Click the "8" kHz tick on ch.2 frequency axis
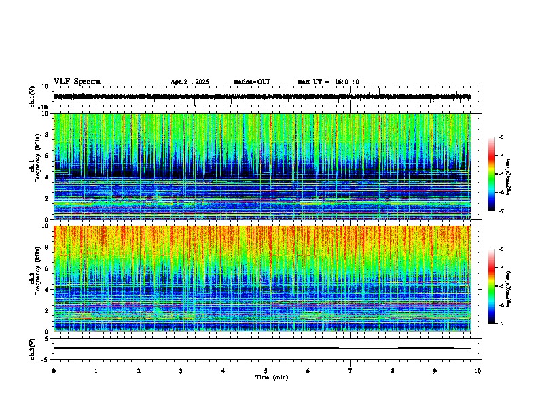The image size is (538, 416). click(47, 247)
